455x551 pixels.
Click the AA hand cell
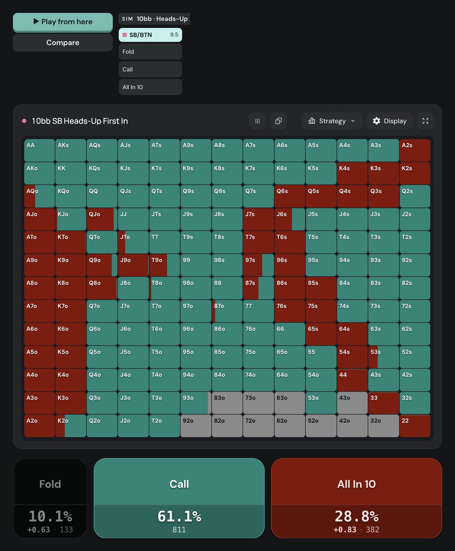(39, 150)
